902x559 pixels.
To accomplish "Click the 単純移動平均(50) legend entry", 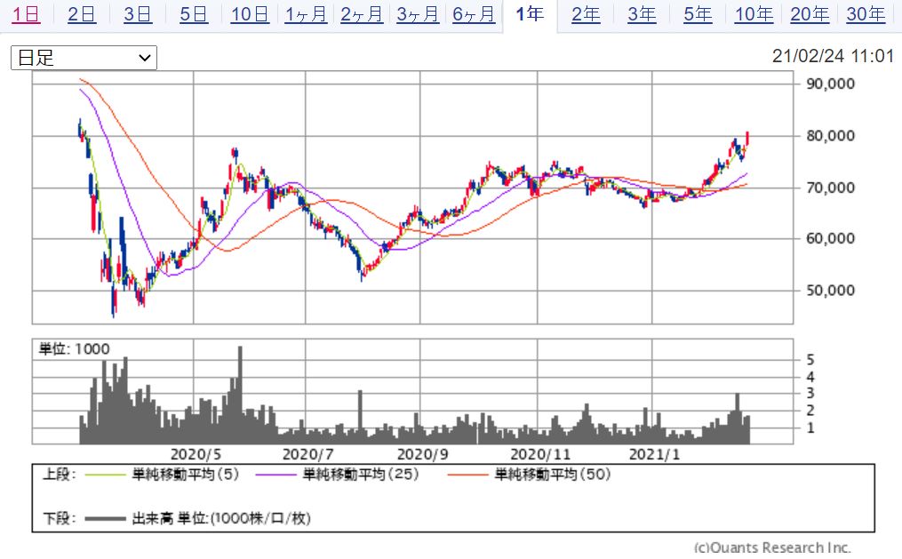I will [x=552, y=475].
